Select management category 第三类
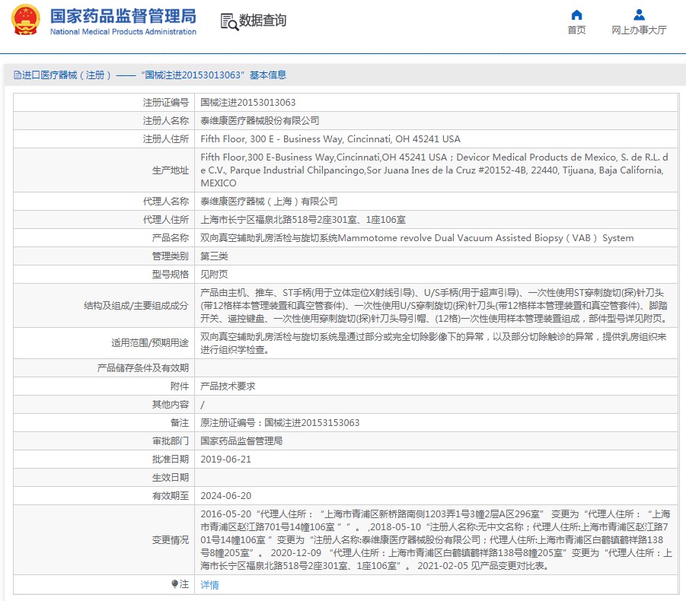Image resolution: width=686 pixels, height=601 pixels. click(x=215, y=256)
